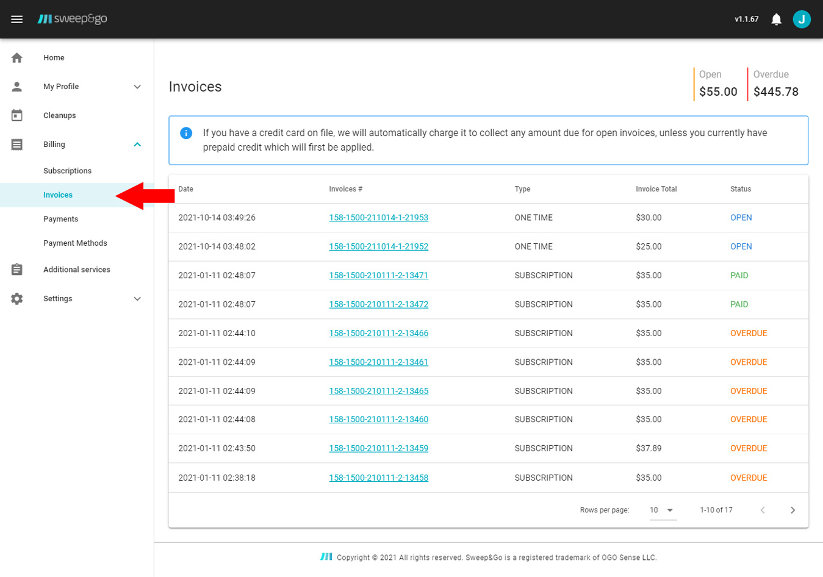Select the Cleanups calendar icon

click(16, 115)
